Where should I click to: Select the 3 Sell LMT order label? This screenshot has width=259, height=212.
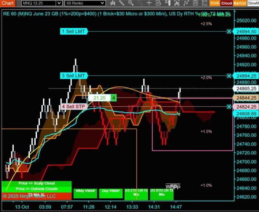point(74,76)
